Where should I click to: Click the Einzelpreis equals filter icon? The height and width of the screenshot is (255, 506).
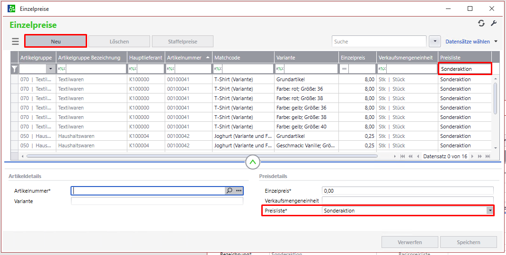[344, 68]
